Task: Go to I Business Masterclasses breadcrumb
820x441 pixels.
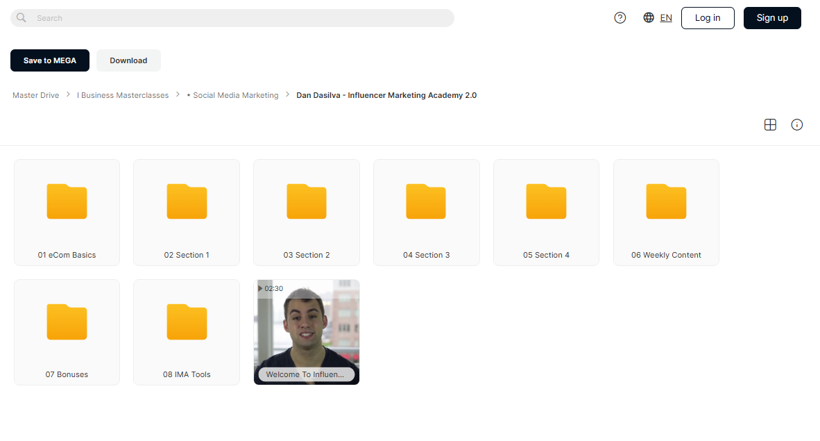Action: (123, 95)
